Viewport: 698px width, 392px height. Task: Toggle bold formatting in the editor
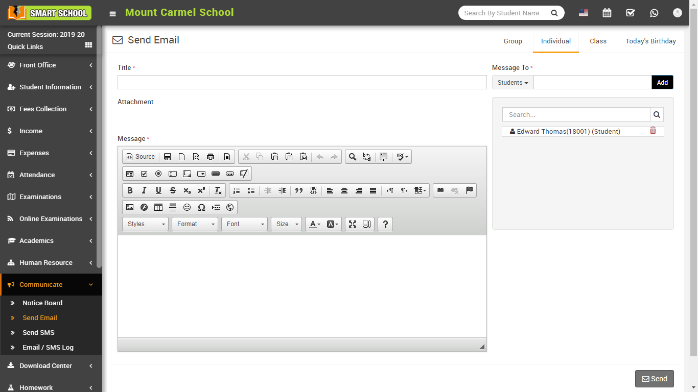130,190
